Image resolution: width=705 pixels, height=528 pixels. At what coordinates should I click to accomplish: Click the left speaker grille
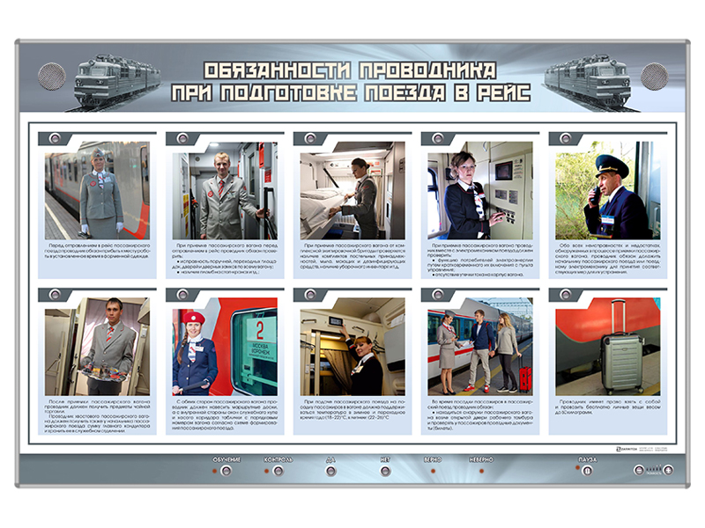(x=52, y=77)
